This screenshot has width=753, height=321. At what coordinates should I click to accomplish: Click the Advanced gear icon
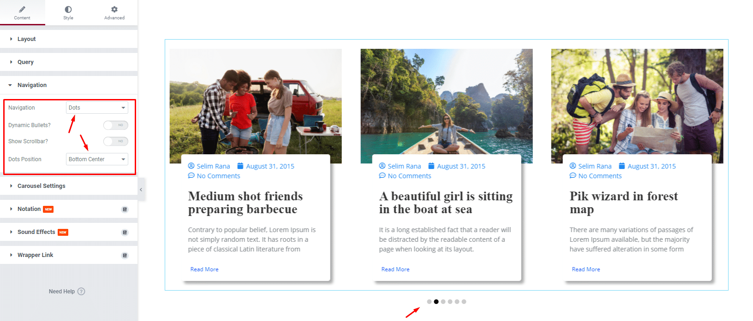click(x=114, y=9)
